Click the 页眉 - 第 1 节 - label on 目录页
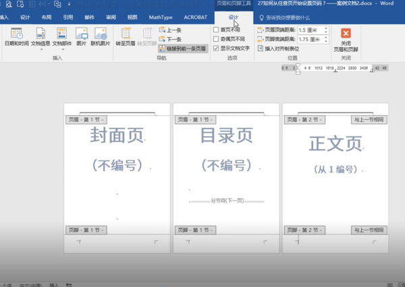 (x=195, y=120)
